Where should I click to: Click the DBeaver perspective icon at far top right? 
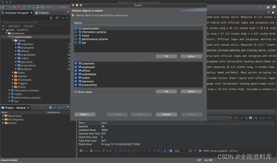[x=274, y=7]
